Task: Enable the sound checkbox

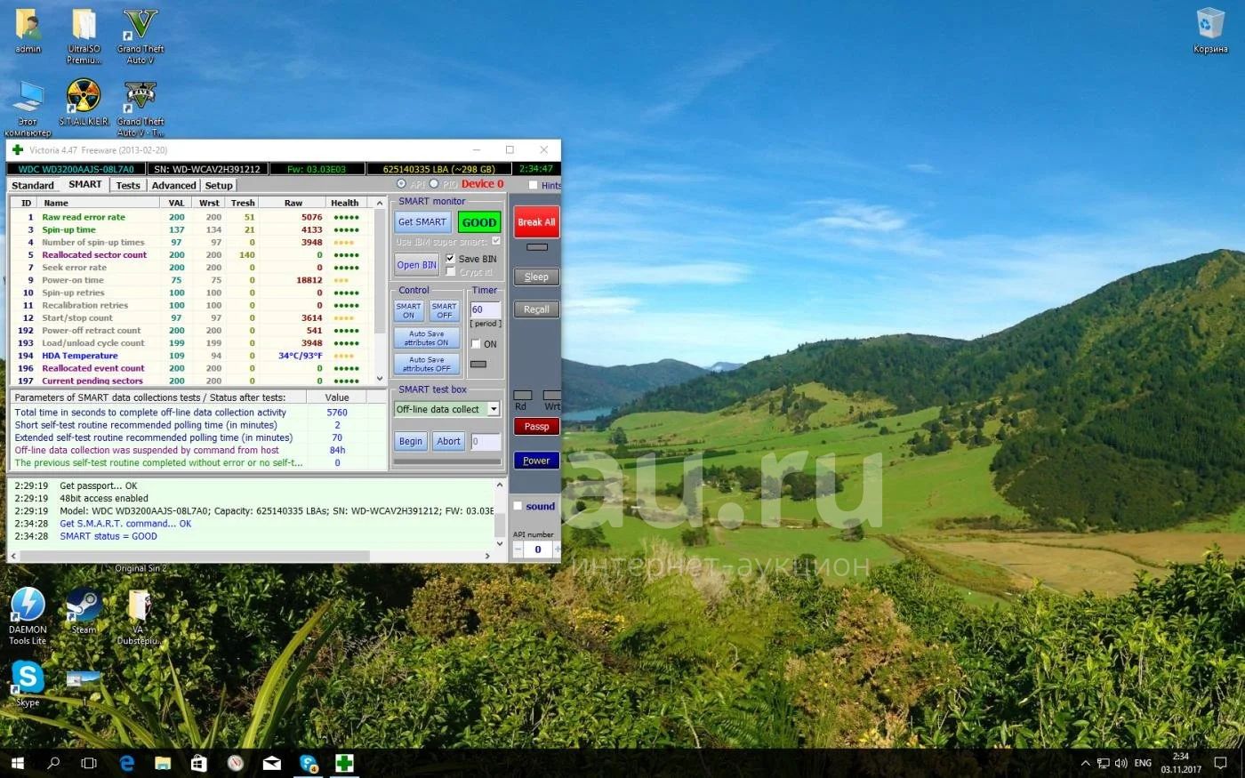Action: (x=518, y=506)
